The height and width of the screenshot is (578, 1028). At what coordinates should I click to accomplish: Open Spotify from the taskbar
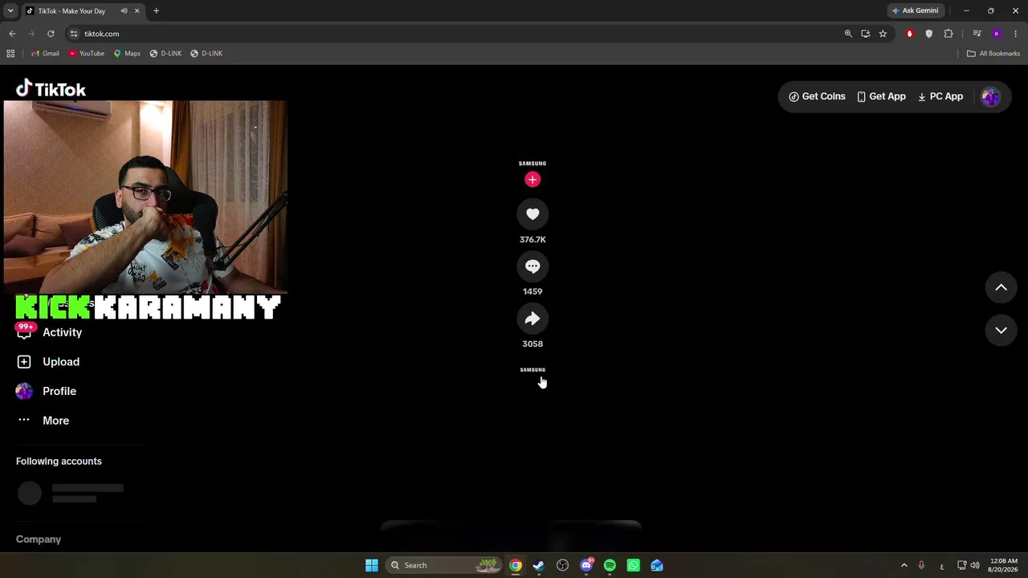[x=610, y=565]
